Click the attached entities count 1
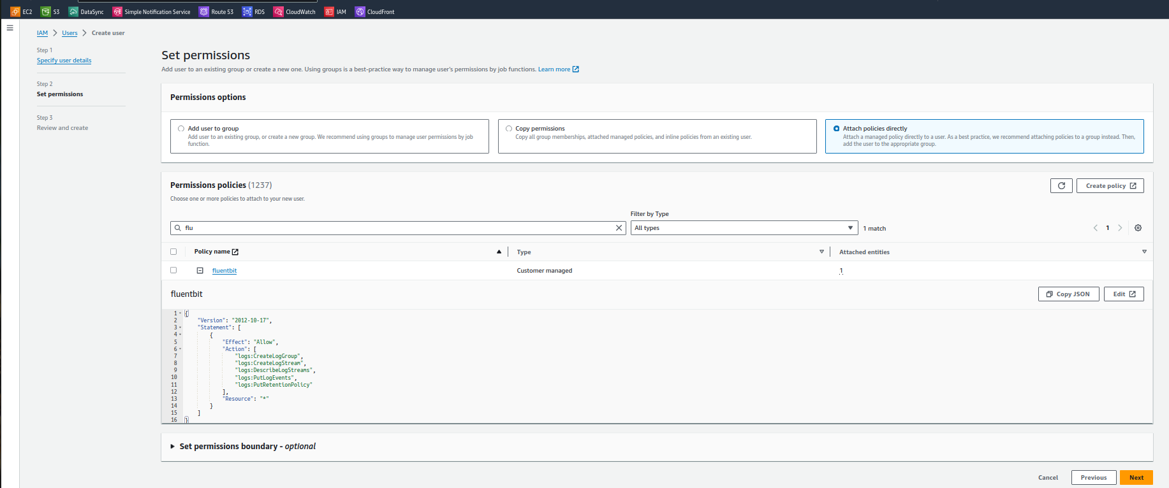The image size is (1169, 488). point(841,271)
